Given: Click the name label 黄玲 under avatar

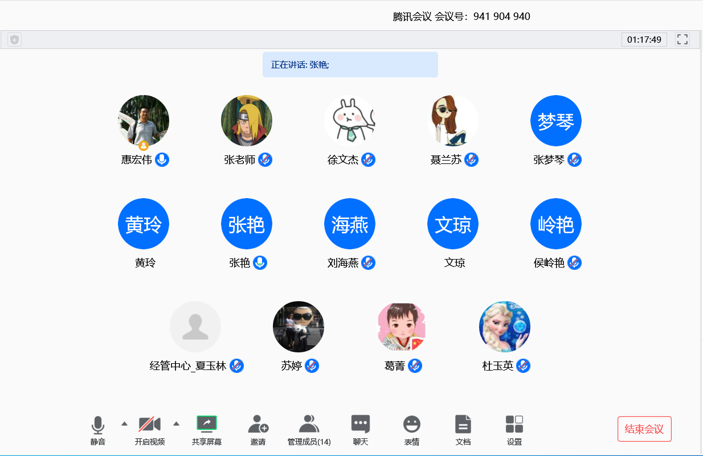Looking at the screenshot, I should [x=145, y=263].
